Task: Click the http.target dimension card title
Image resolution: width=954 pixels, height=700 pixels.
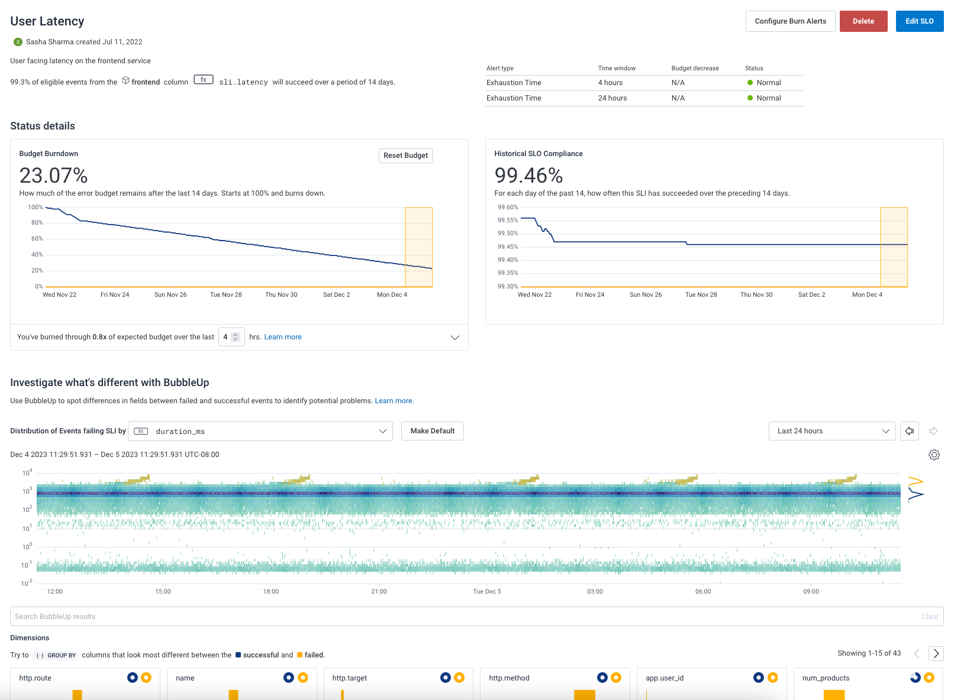Action: pyautogui.click(x=349, y=678)
